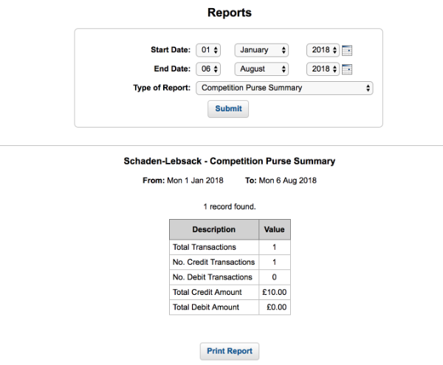
Task: Open the End Date calendar picker icon
Action: pyautogui.click(x=347, y=69)
